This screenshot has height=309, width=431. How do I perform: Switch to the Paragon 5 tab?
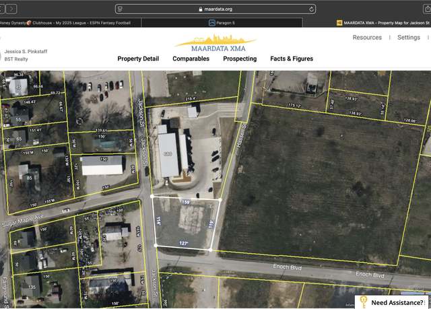click(222, 23)
